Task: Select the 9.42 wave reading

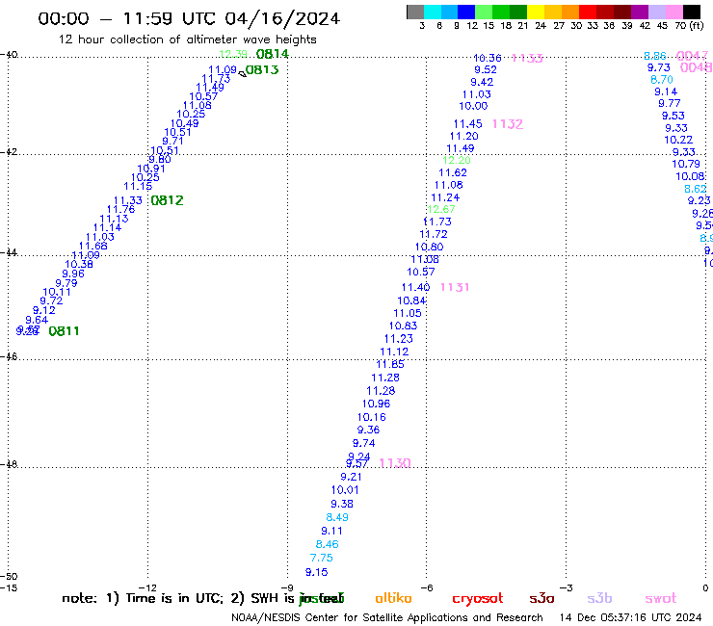Action: tap(482, 82)
